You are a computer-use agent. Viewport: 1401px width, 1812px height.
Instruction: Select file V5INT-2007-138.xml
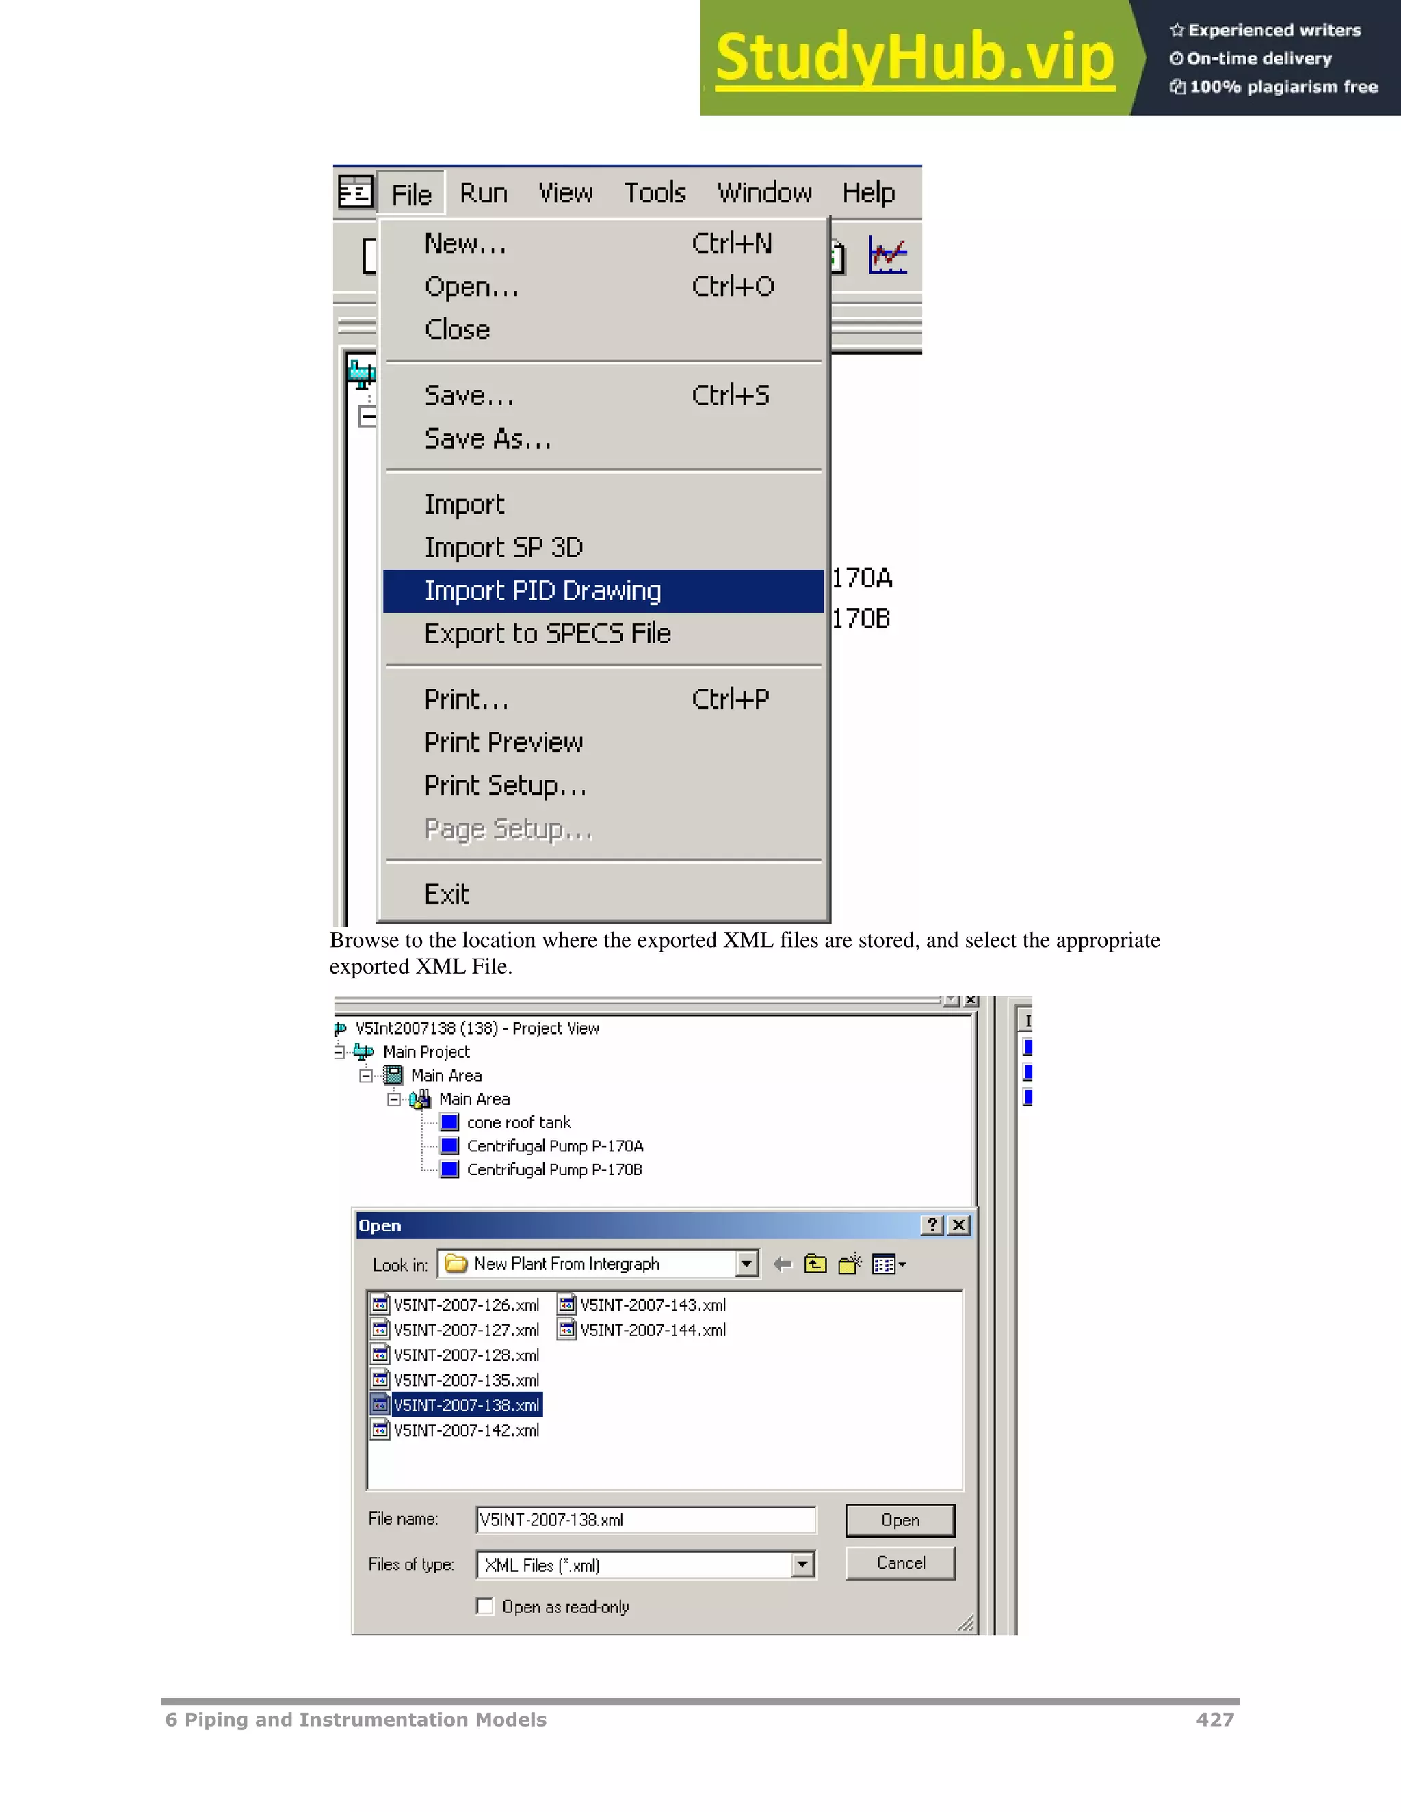(466, 1404)
